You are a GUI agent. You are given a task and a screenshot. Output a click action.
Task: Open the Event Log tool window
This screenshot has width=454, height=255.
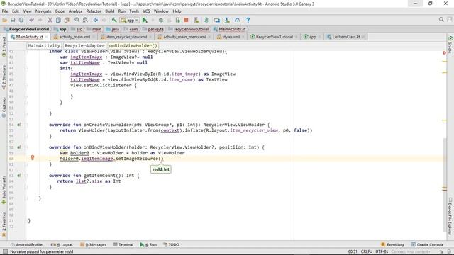[x=392, y=244]
